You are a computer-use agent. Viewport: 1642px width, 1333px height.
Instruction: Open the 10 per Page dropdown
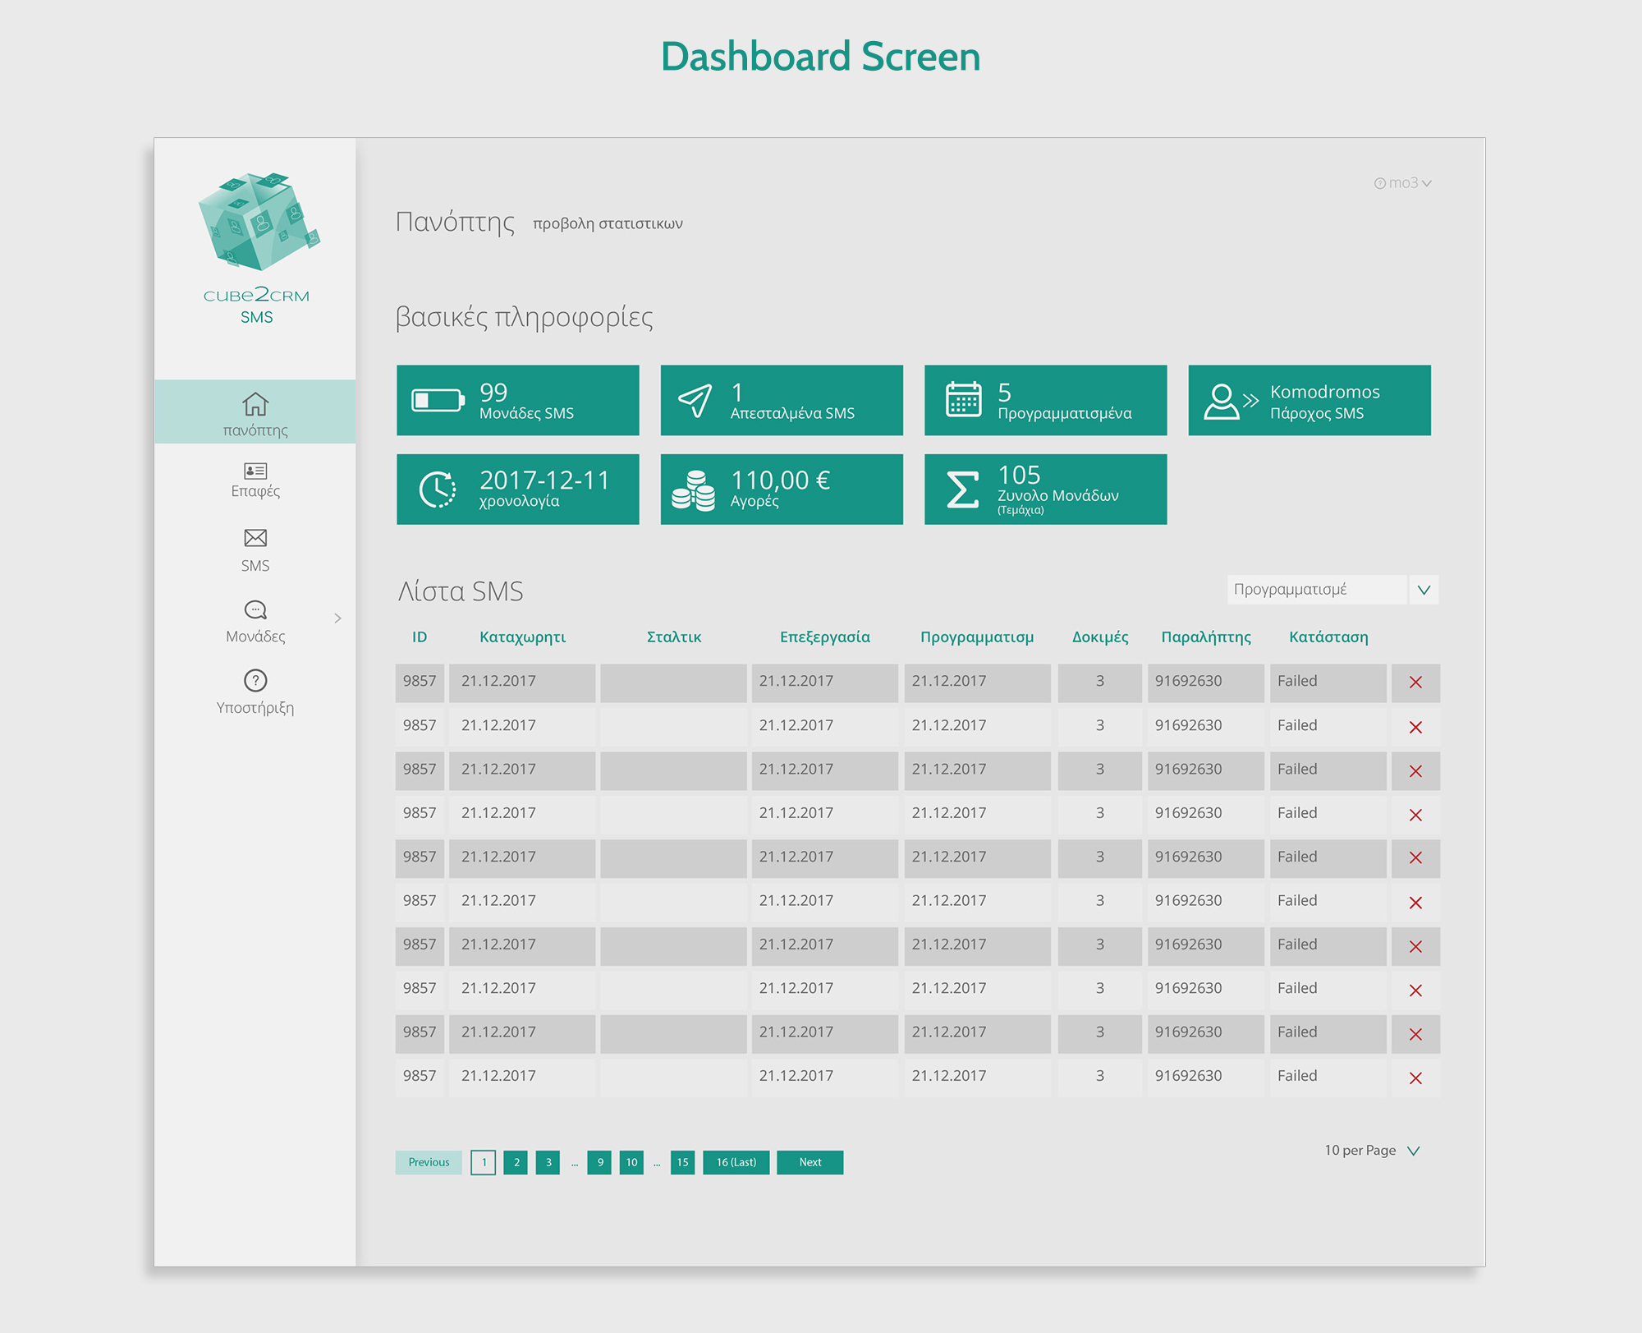point(1413,1151)
